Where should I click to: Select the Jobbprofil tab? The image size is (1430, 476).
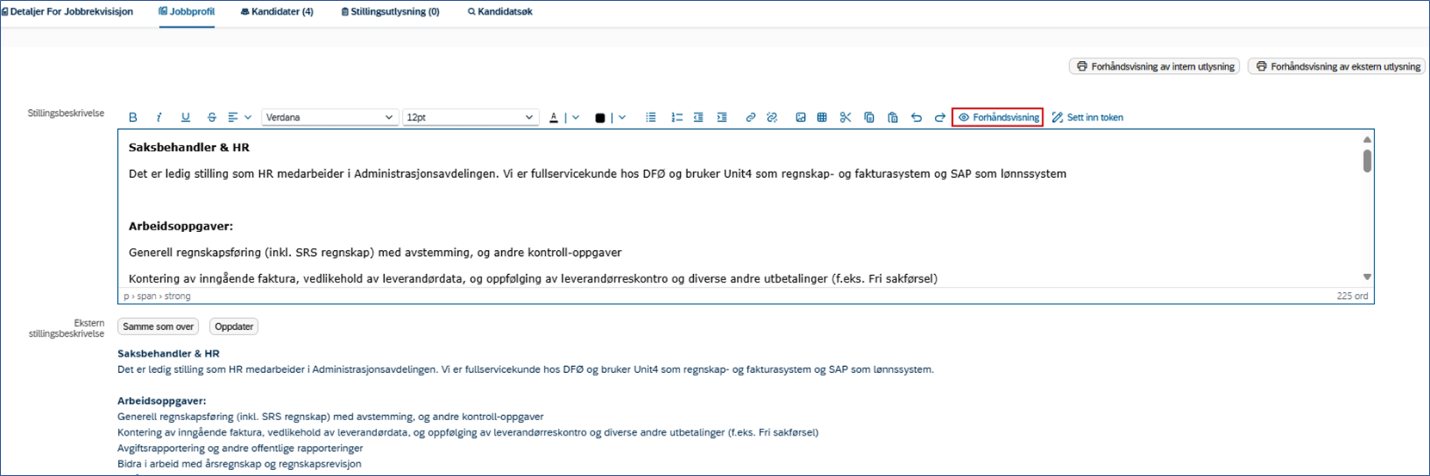[x=187, y=12]
